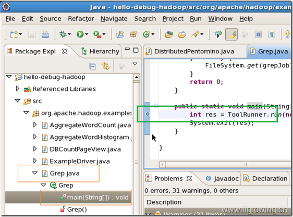Collapse the org.apache.hadoop.examples package
The height and width of the screenshot is (217, 293).
tap(26, 112)
